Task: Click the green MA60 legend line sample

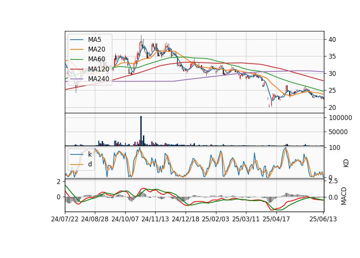Action: pyautogui.click(x=76, y=59)
